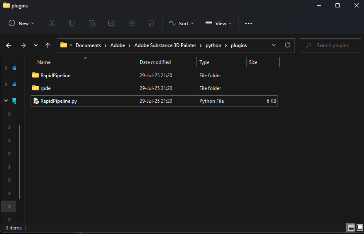Click the Paste clipboard icon
The width and height of the screenshot is (364, 234).
point(92,24)
